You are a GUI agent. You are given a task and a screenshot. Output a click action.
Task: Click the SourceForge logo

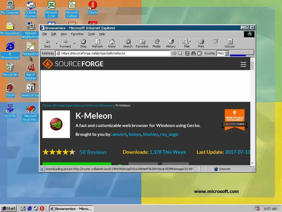[x=73, y=64]
